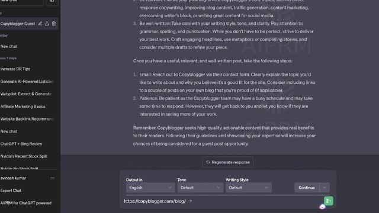Open the avinash kumar account options dots
This screenshot has width=379, height=213.
(53, 178)
